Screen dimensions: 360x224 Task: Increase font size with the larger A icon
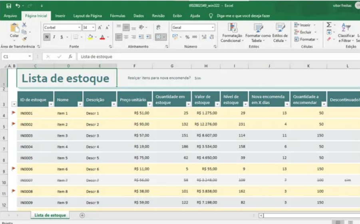[100, 28]
